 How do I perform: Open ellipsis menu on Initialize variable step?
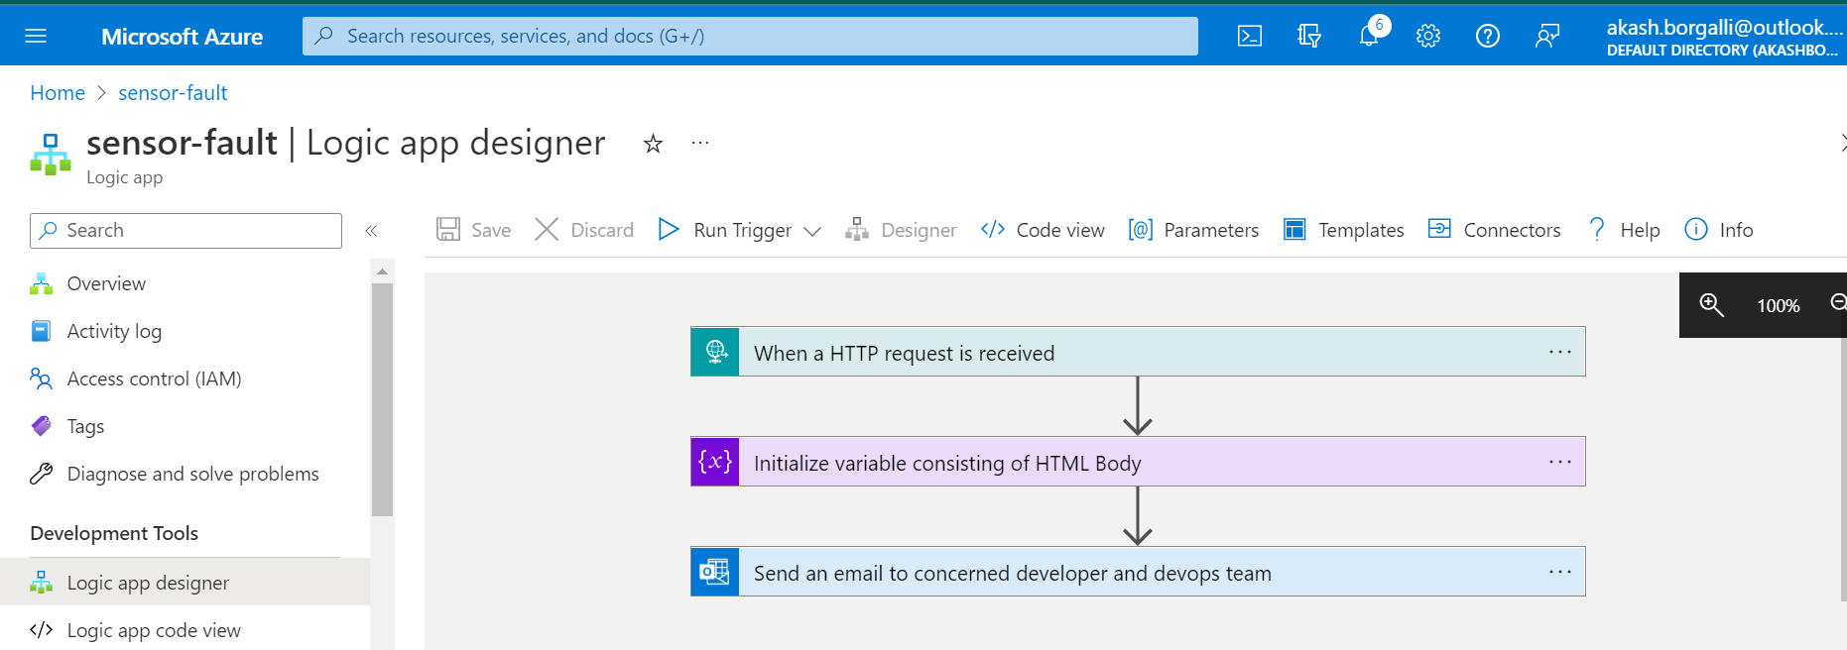pyautogui.click(x=1560, y=463)
